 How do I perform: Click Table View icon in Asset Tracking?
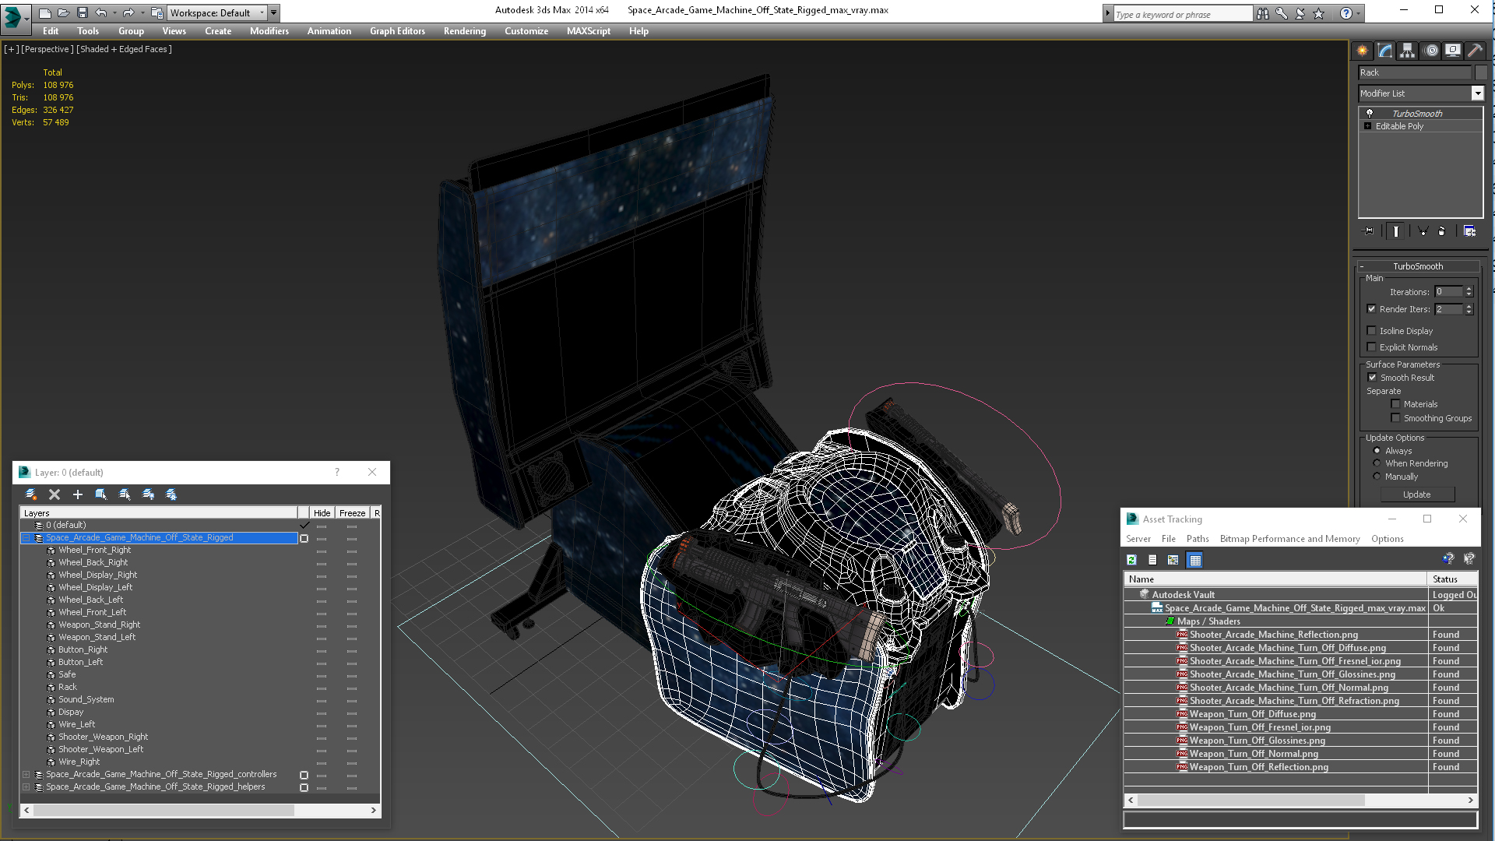click(x=1195, y=560)
